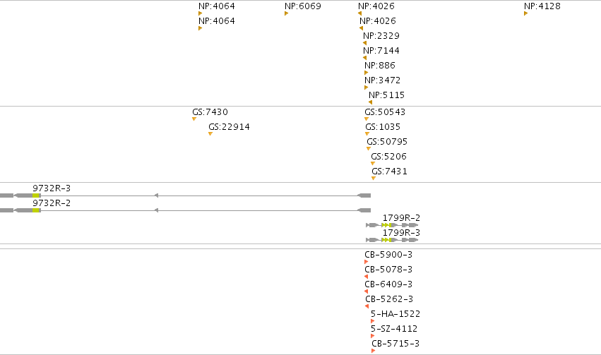Pick the 5-HA-1522 red triangle marker

pos(373,321)
